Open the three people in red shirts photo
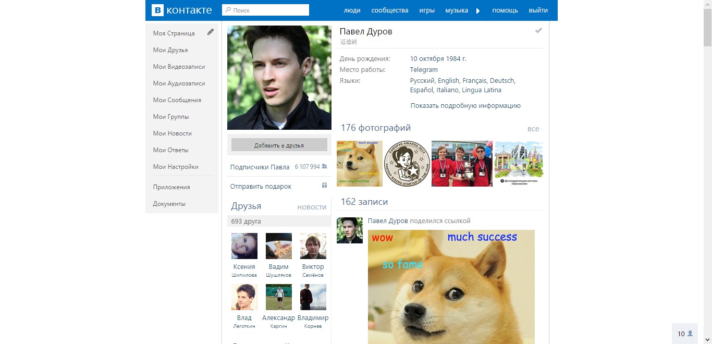Viewport: 712px width, 344px height. (462, 164)
